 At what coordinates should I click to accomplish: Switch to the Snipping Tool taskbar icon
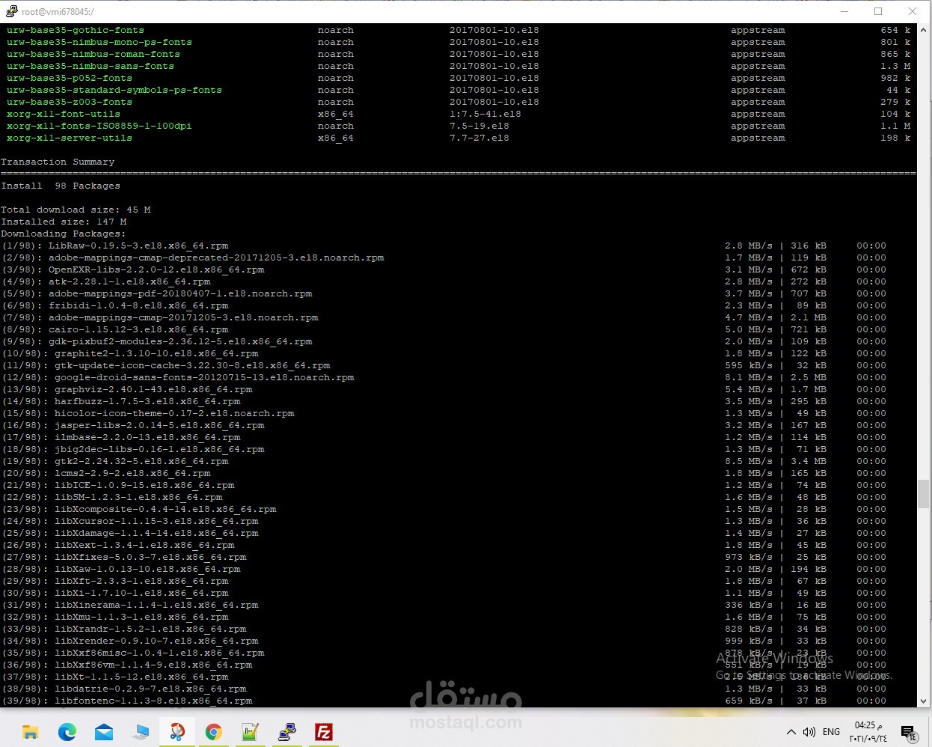click(x=177, y=732)
